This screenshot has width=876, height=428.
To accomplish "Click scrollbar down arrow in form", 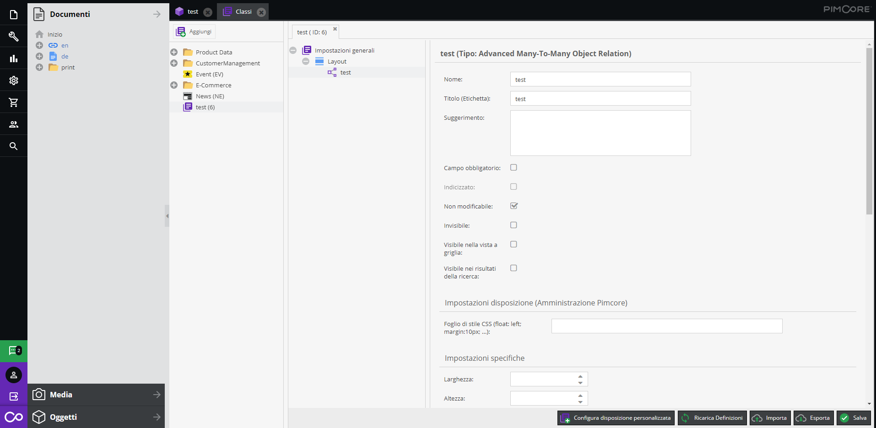I will [x=869, y=404].
